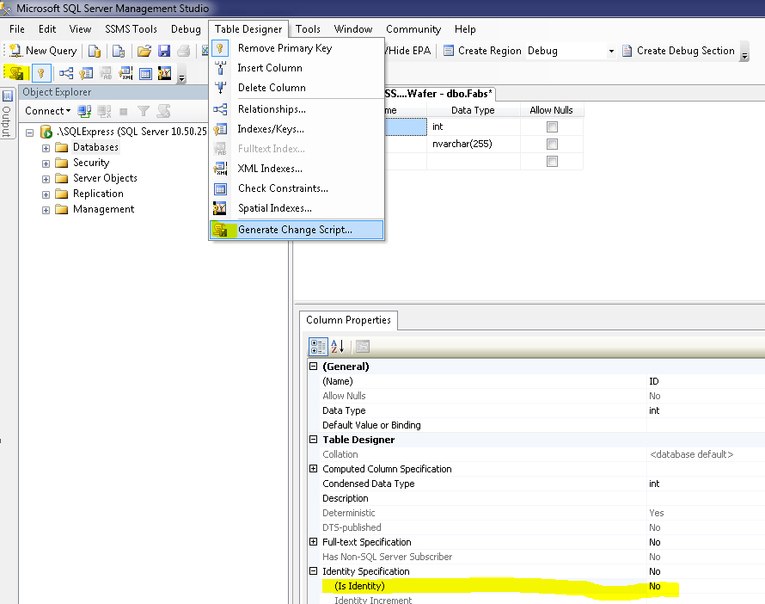Check Allow Nulls for the int column

[x=554, y=126]
